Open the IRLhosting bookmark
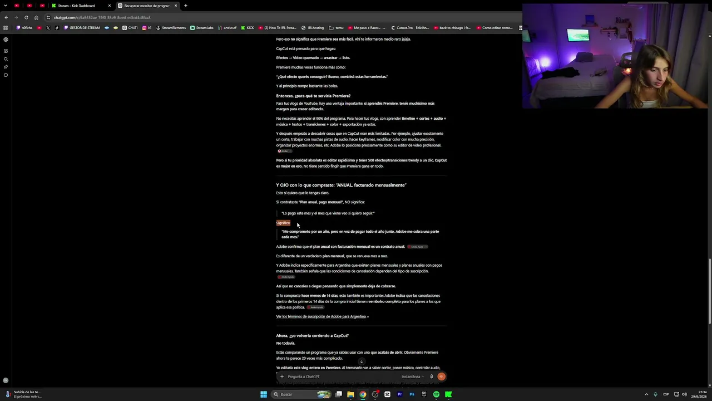712x401 pixels. tap(313, 28)
